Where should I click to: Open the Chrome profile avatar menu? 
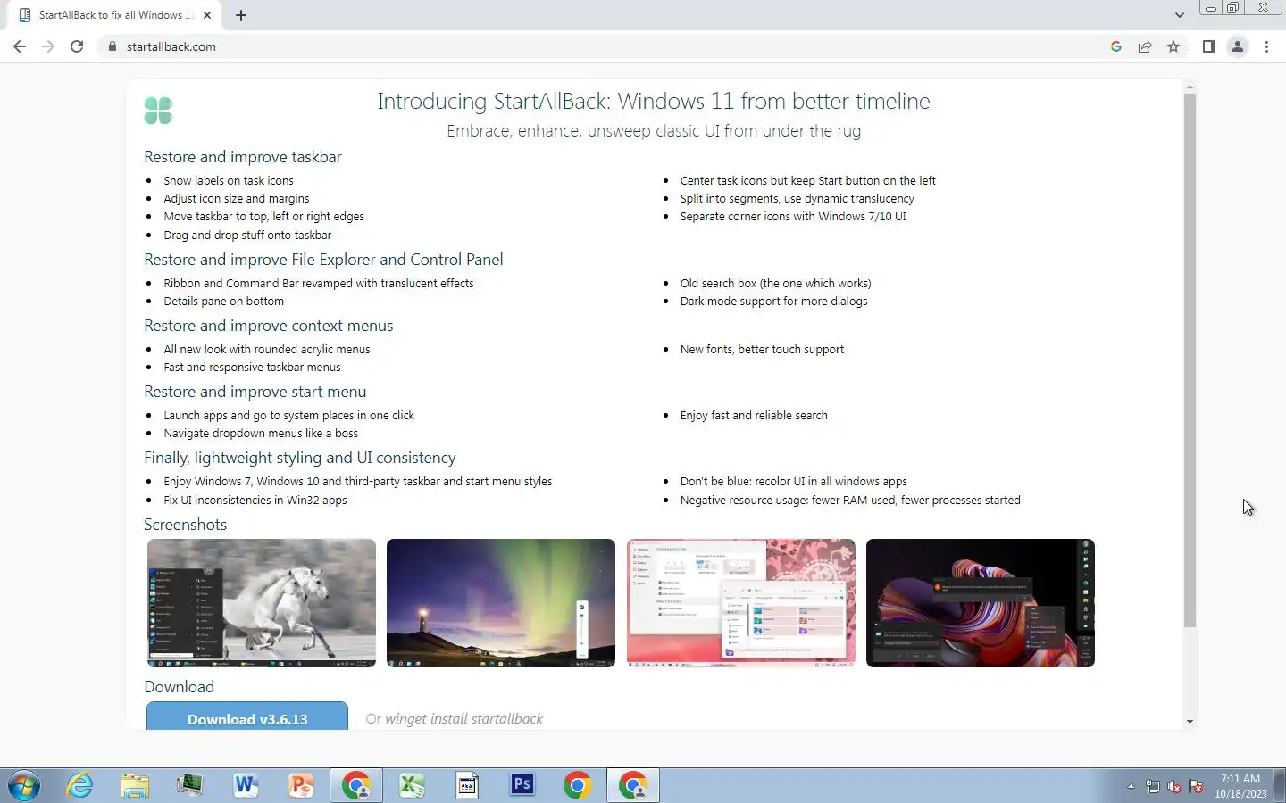[1238, 46]
